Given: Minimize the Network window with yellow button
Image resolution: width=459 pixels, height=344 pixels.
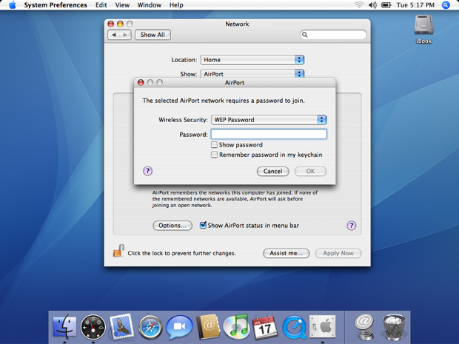Looking at the screenshot, I should [x=120, y=24].
